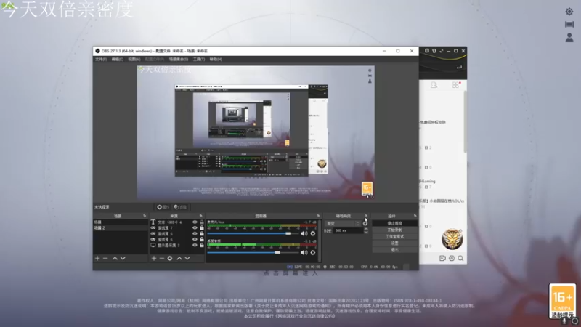Undock the scenes panel header icon
This screenshot has height=327, width=581.
(x=145, y=216)
